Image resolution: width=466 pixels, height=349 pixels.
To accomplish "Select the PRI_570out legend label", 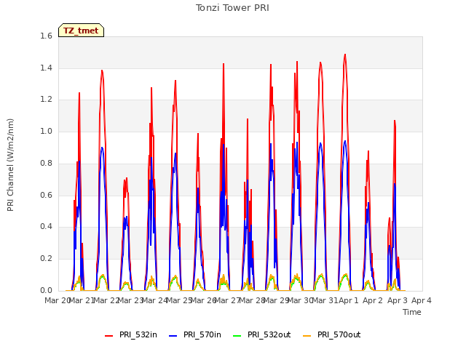I will [339, 334].
